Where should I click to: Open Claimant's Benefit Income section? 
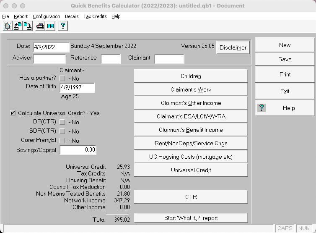click(x=191, y=130)
